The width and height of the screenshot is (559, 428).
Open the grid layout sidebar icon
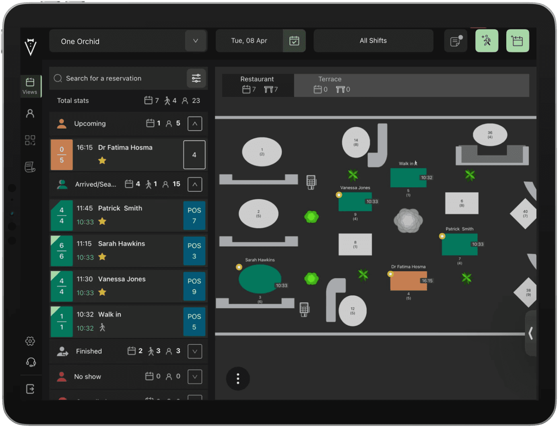30,140
